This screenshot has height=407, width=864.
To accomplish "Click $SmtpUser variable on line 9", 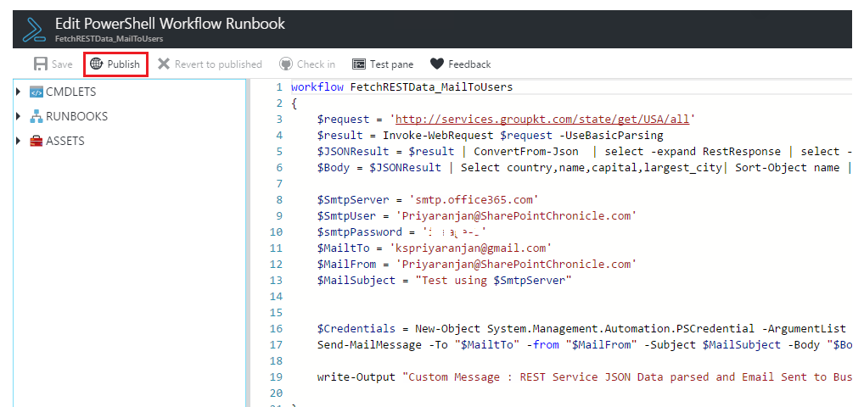I will pos(346,216).
